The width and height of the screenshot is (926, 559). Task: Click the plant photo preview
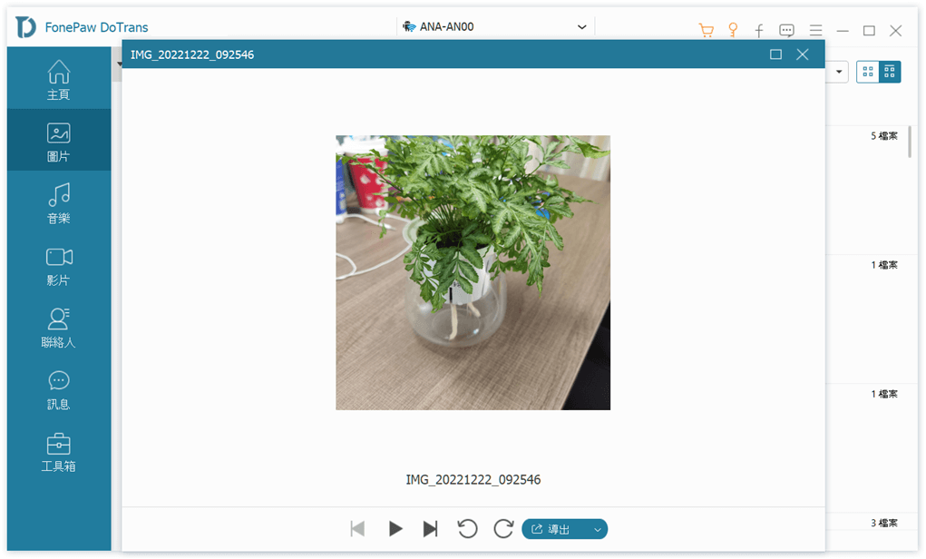pyautogui.click(x=473, y=272)
